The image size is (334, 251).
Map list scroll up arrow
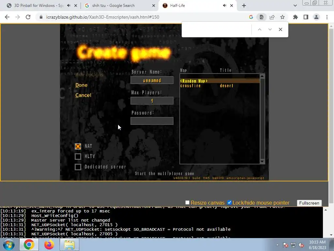(x=263, y=76)
